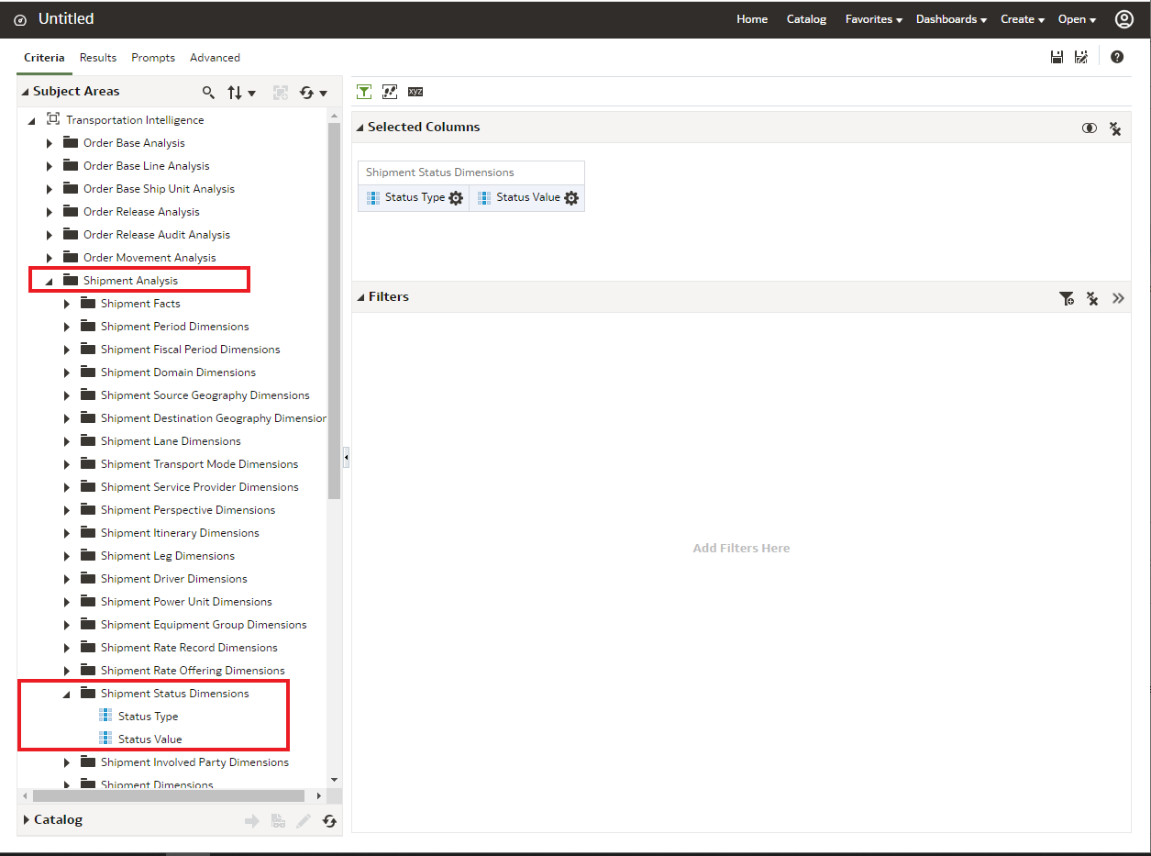Click the Refresh icon in the Catalog pane
This screenshot has height=856, width=1151.
click(x=329, y=821)
